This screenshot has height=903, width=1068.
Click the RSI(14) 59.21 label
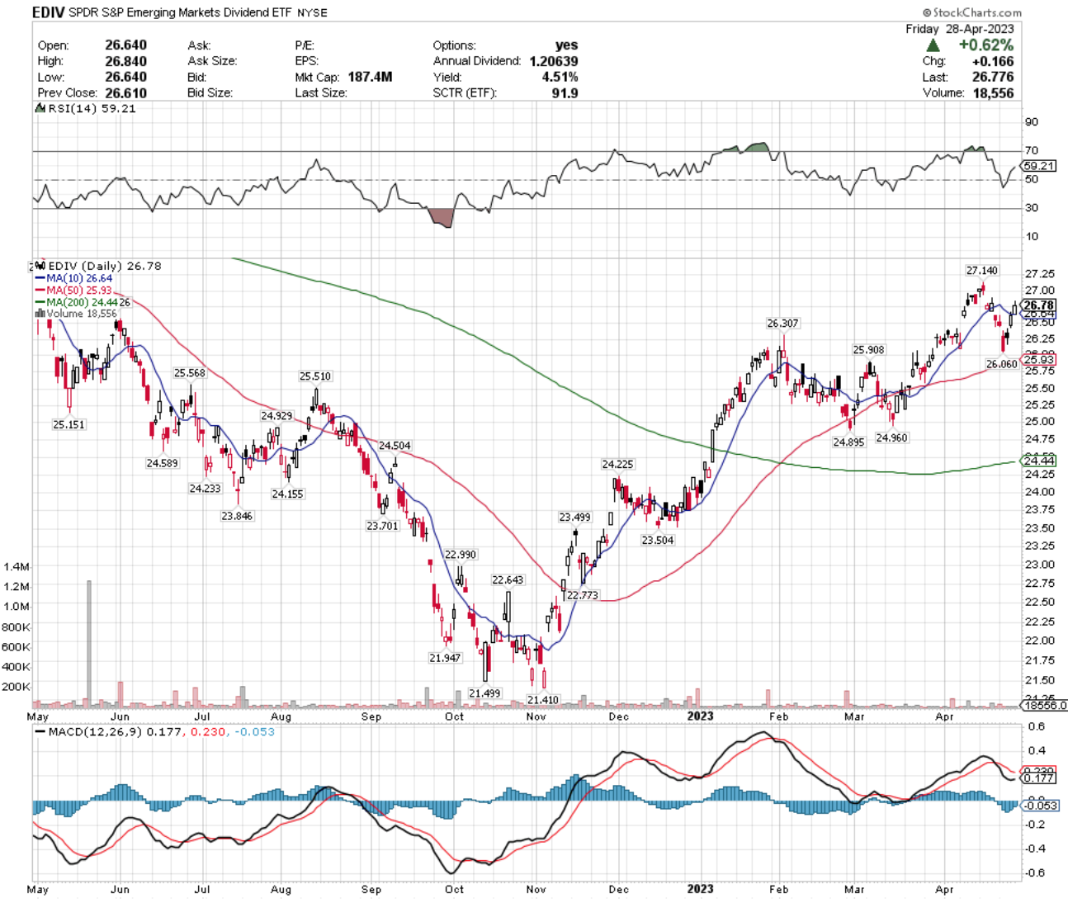point(91,108)
